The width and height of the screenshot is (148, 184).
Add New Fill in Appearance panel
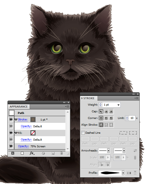click(x=22, y=153)
